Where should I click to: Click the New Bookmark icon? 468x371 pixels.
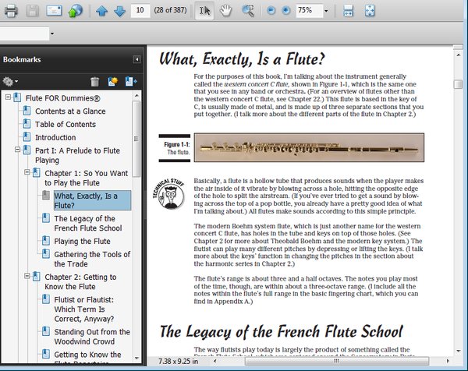point(113,81)
